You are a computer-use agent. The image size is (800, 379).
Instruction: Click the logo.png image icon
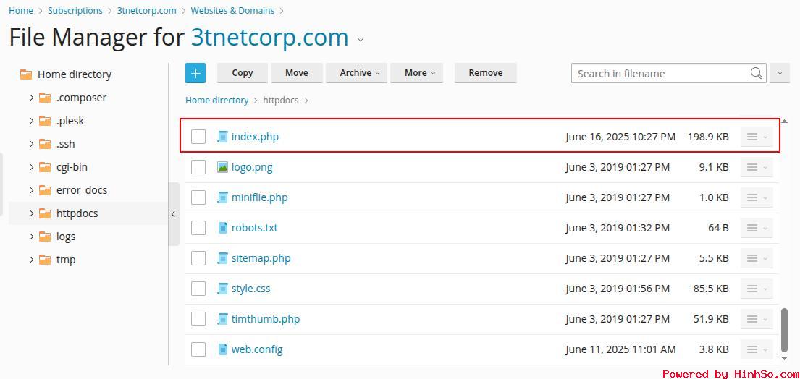[222, 167]
